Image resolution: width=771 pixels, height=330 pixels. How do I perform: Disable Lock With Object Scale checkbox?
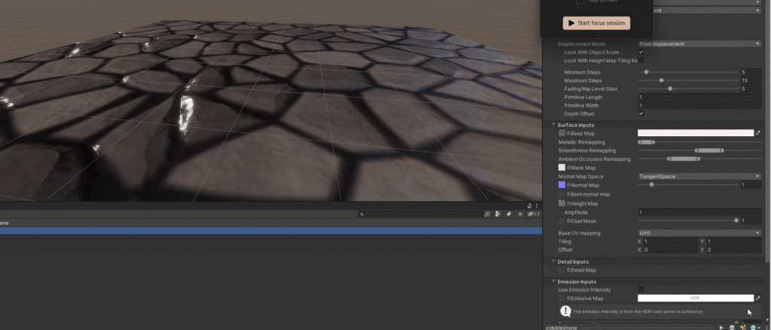point(641,52)
